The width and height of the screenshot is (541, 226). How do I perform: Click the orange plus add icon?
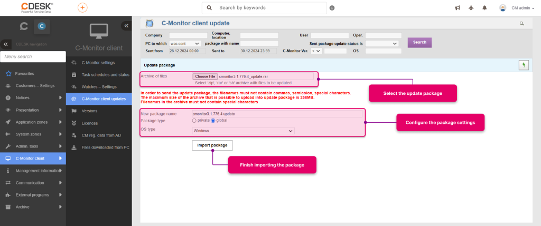point(82,7)
